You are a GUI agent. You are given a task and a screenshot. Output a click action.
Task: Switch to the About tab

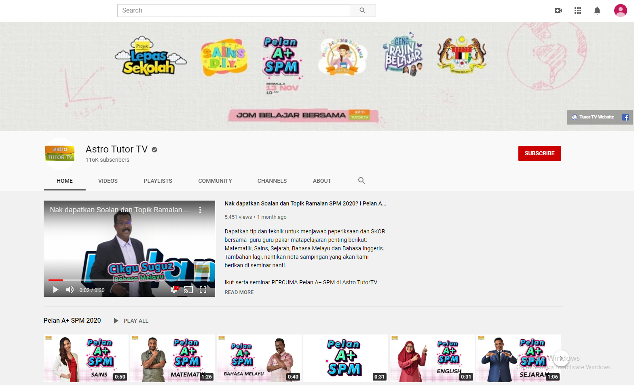(x=322, y=181)
